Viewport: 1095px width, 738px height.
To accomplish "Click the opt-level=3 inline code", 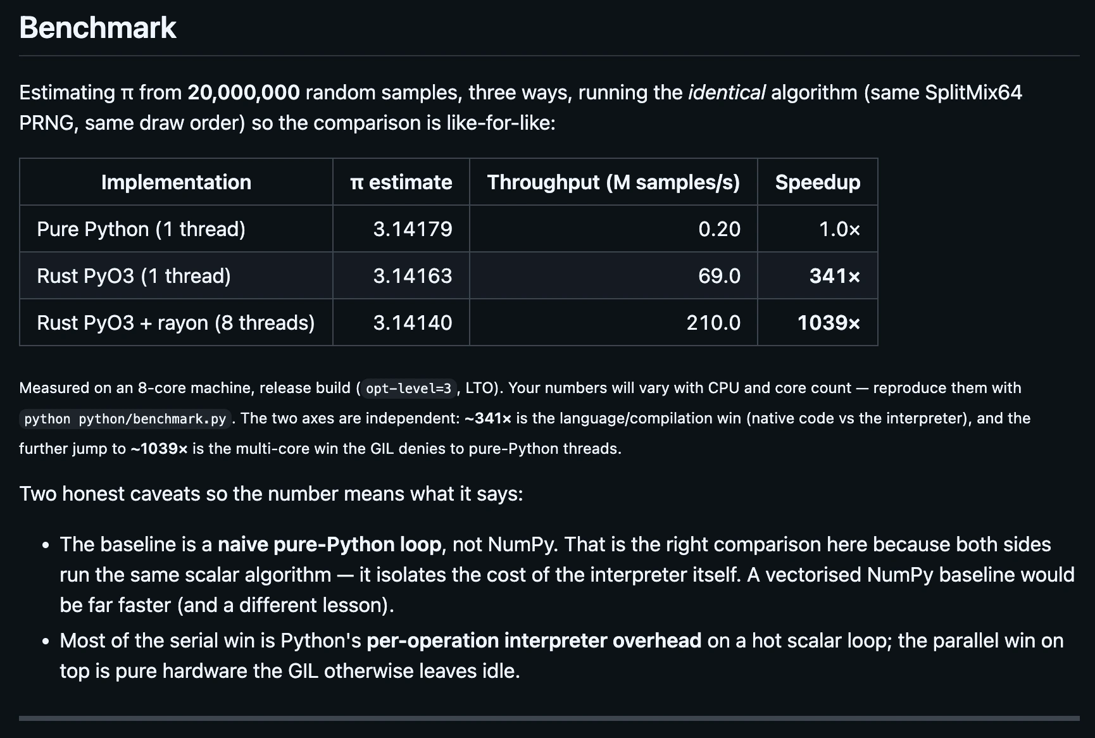I will coord(408,388).
